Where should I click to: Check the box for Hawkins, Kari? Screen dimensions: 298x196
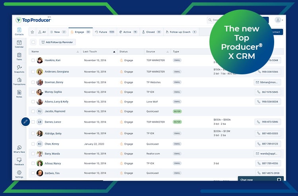(33, 60)
